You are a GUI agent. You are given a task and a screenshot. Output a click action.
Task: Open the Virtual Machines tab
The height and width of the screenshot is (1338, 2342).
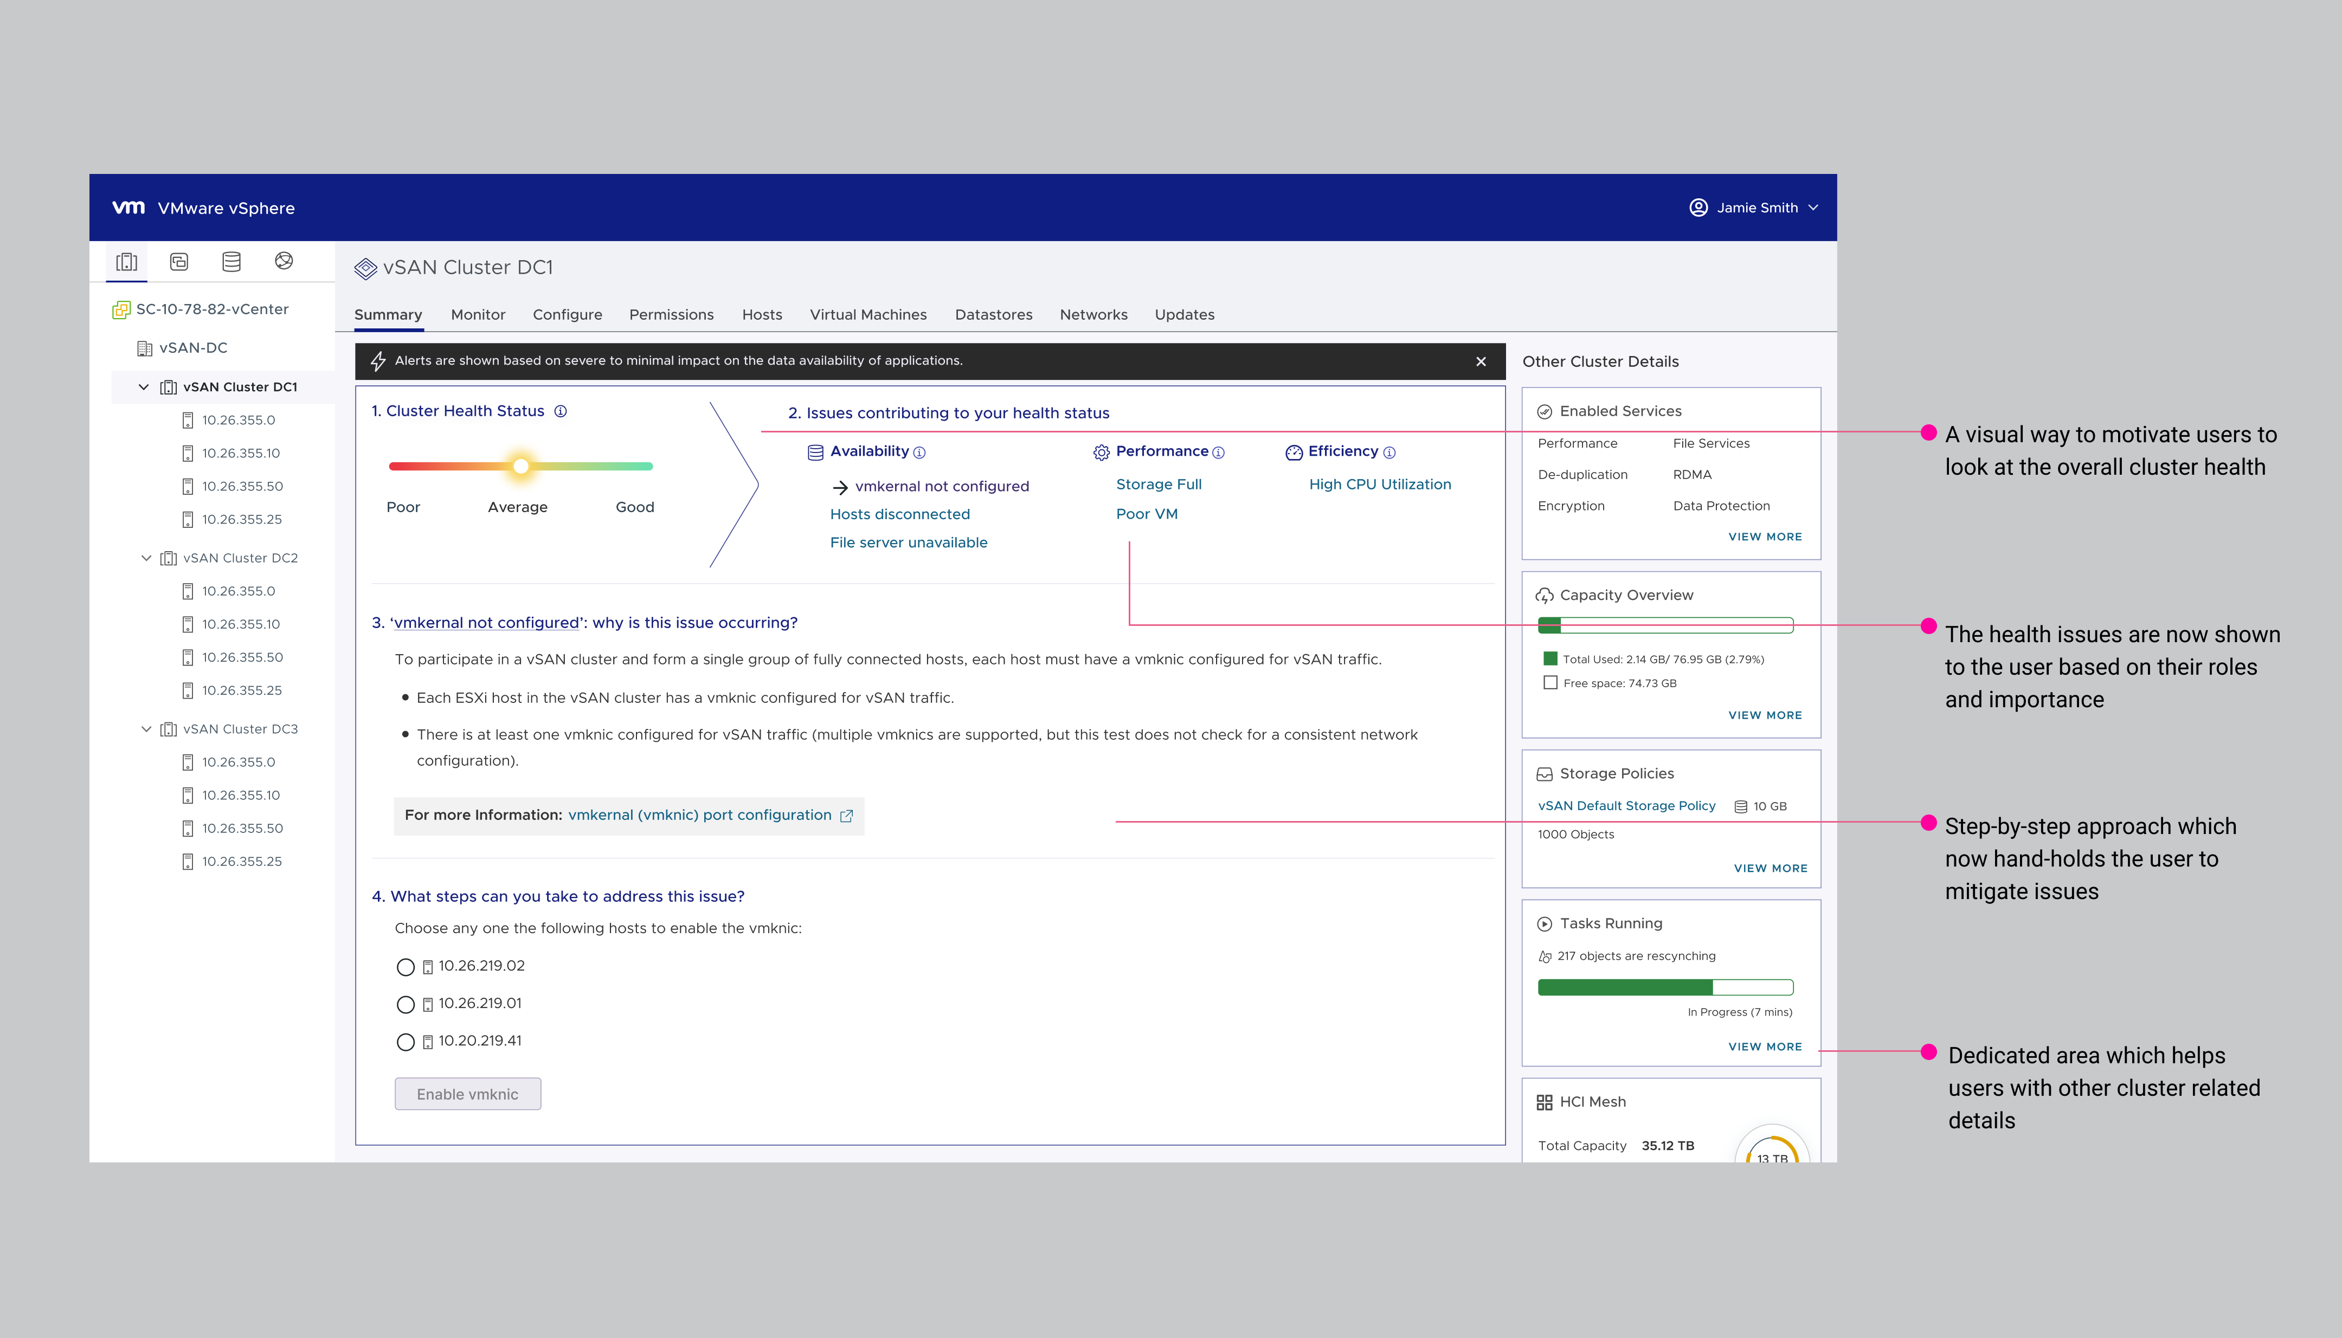pos(868,314)
